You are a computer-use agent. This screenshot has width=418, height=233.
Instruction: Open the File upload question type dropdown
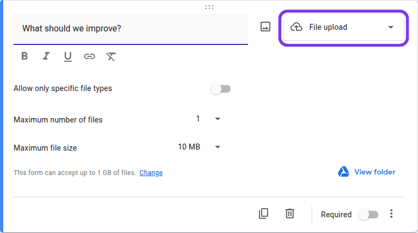pos(343,28)
